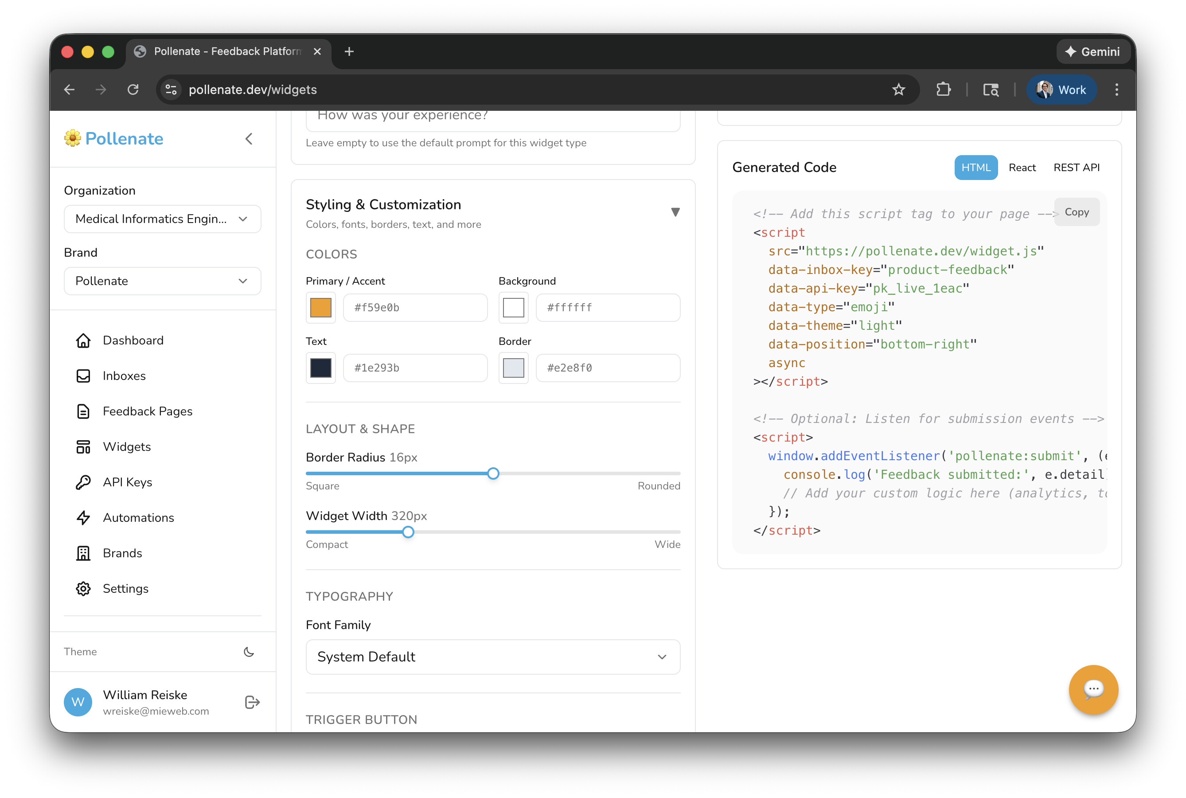The height and width of the screenshot is (798, 1186).
Task: Collapse the sidebar with the chevron arrow
Action: click(x=249, y=139)
